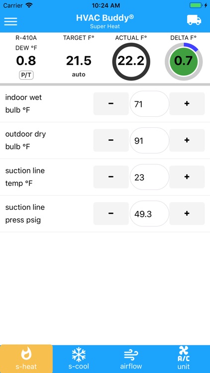Edit suction line press field 49.3
This screenshot has width=210, height=373.
pyautogui.click(x=149, y=214)
